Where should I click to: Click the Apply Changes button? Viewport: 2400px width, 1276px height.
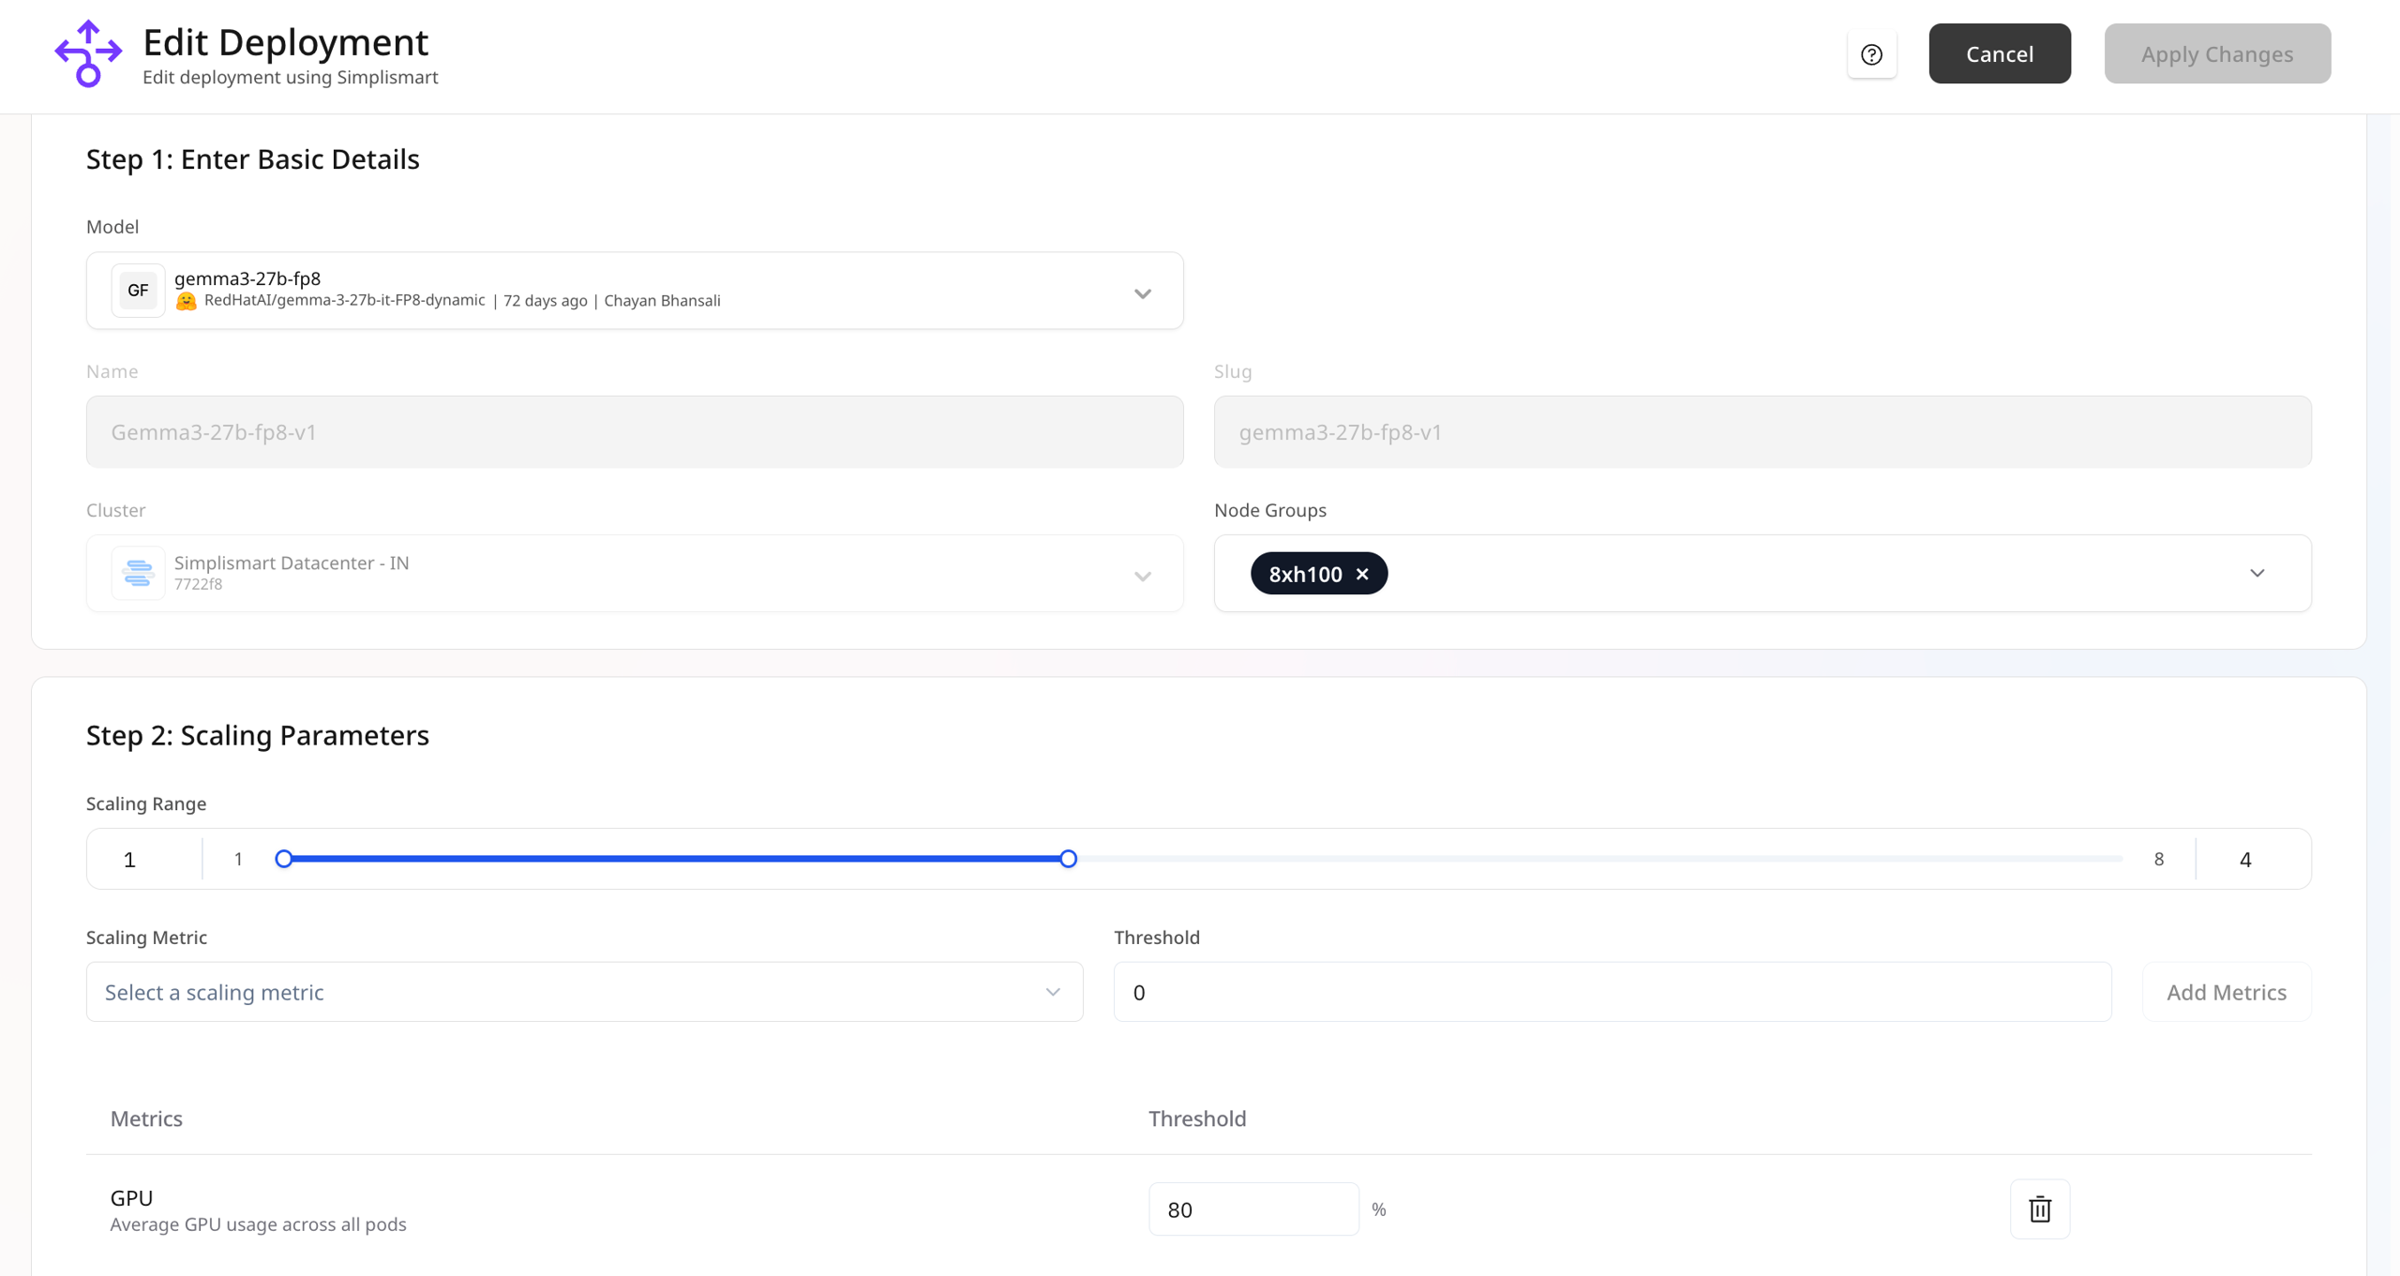pyautogui.click(x=2217, y=53)
